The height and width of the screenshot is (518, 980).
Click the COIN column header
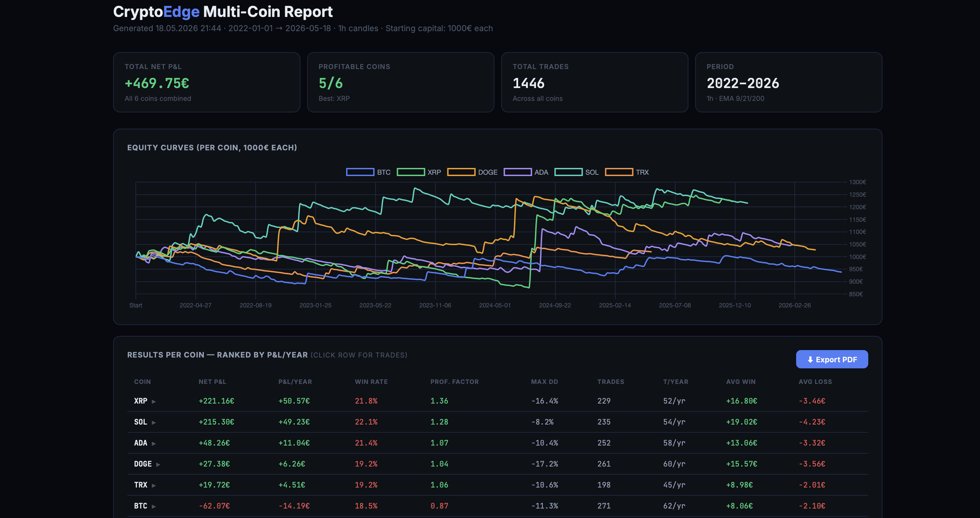click(x=142, y=382)
